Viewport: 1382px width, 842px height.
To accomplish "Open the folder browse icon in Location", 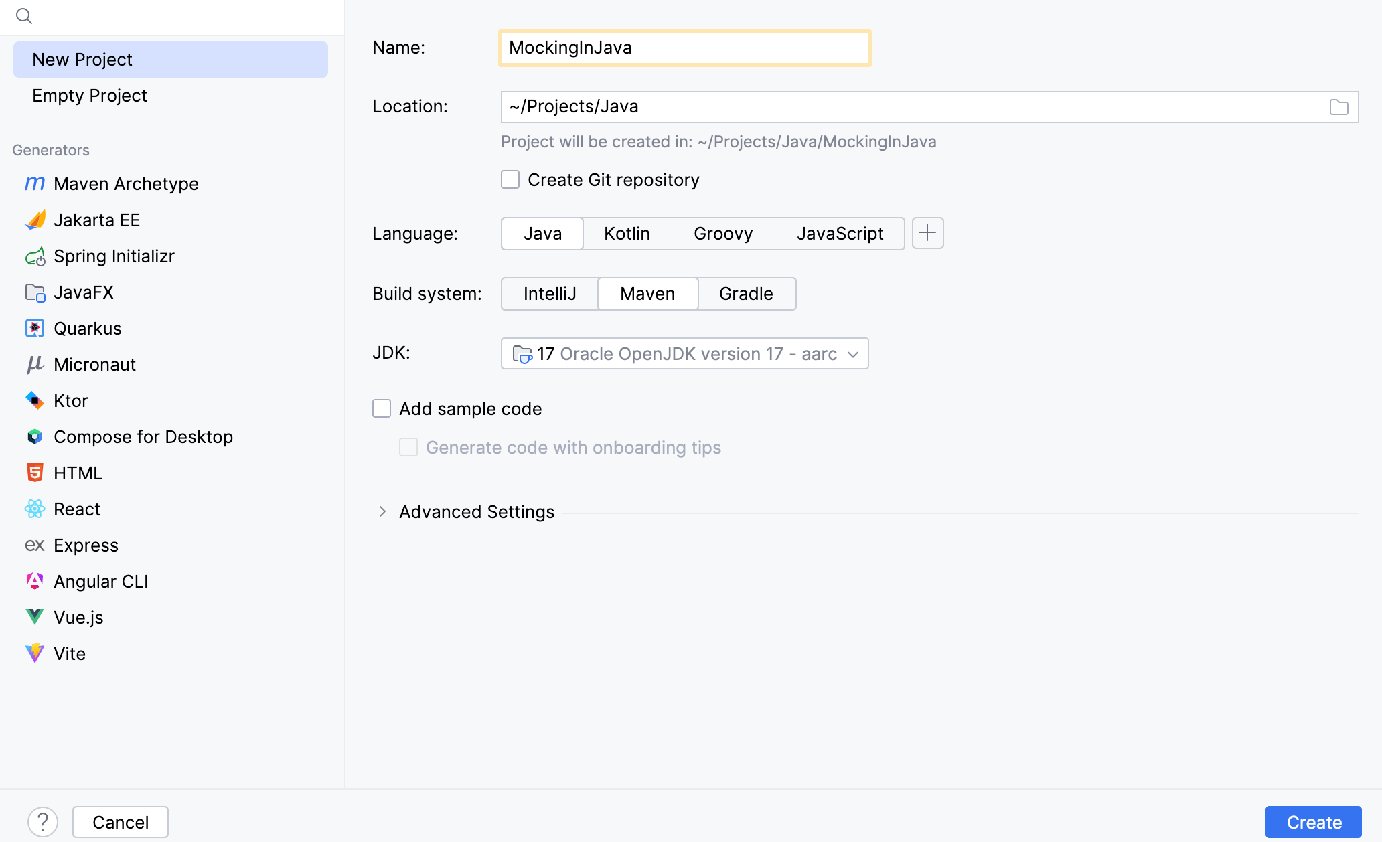I will 1338,107.
